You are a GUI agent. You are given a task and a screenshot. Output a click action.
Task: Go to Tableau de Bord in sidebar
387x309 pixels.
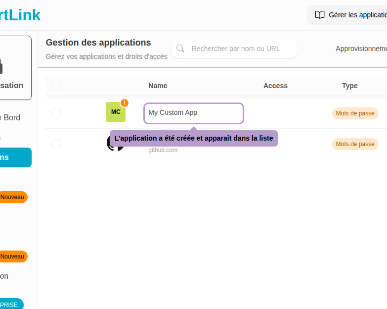click(x=10, y=117)
